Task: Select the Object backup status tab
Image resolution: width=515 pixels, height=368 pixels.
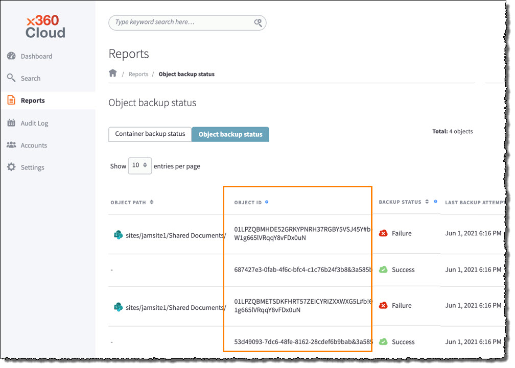Action: 230,134
